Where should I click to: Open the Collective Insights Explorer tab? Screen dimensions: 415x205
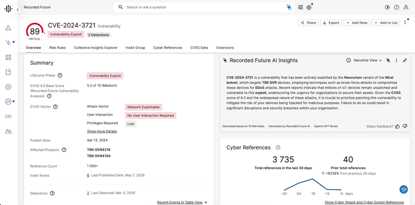click(96, 48)
